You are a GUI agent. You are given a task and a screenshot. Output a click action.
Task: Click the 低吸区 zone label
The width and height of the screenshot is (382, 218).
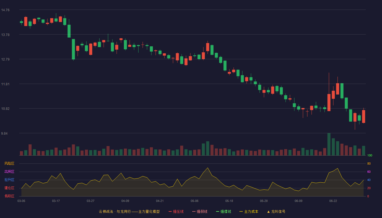point(9,196)
